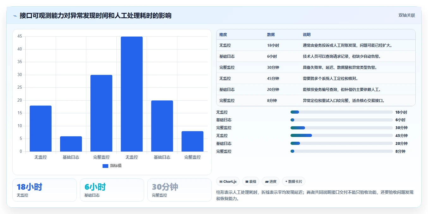Click the 30分钟 progress bar
The height and width of the screenshot is (214, 428).
click(x=341, y=128)
